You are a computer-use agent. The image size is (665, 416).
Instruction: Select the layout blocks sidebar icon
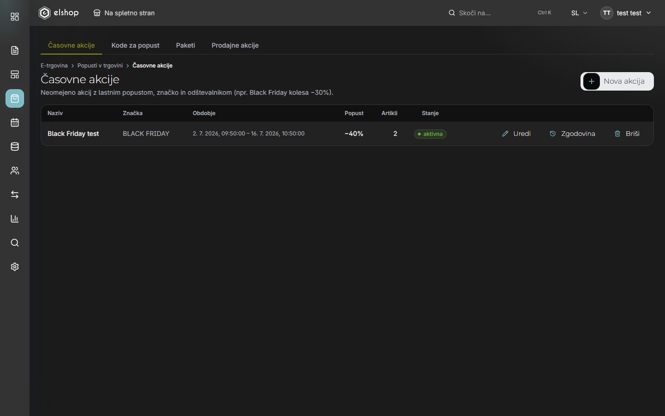coord(15,74)
